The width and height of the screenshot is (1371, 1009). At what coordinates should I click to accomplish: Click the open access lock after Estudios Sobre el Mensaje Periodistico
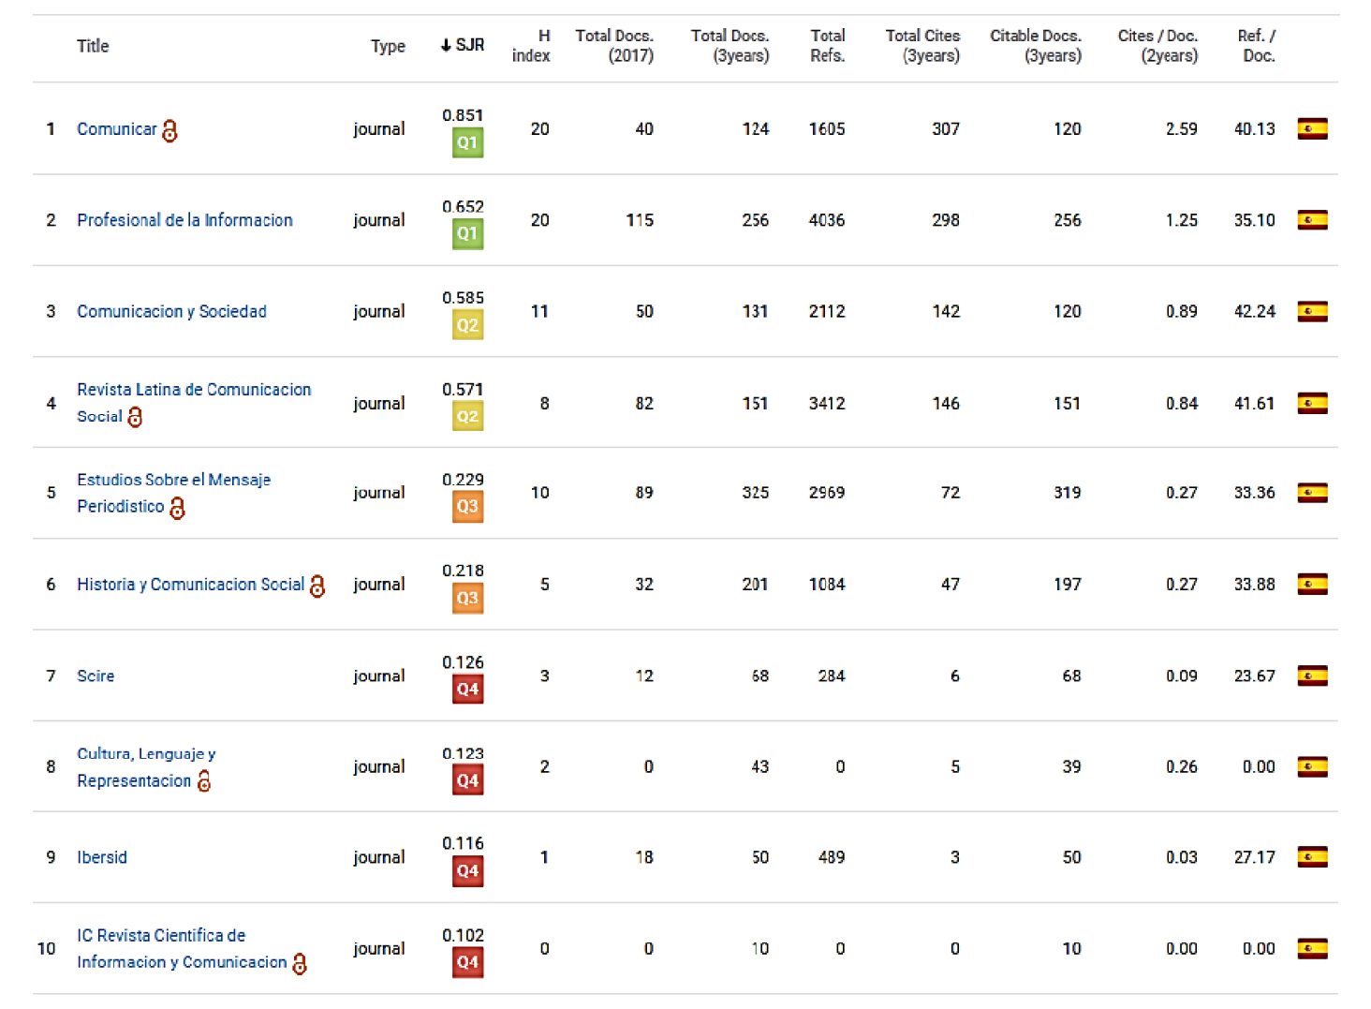[177, 508]
